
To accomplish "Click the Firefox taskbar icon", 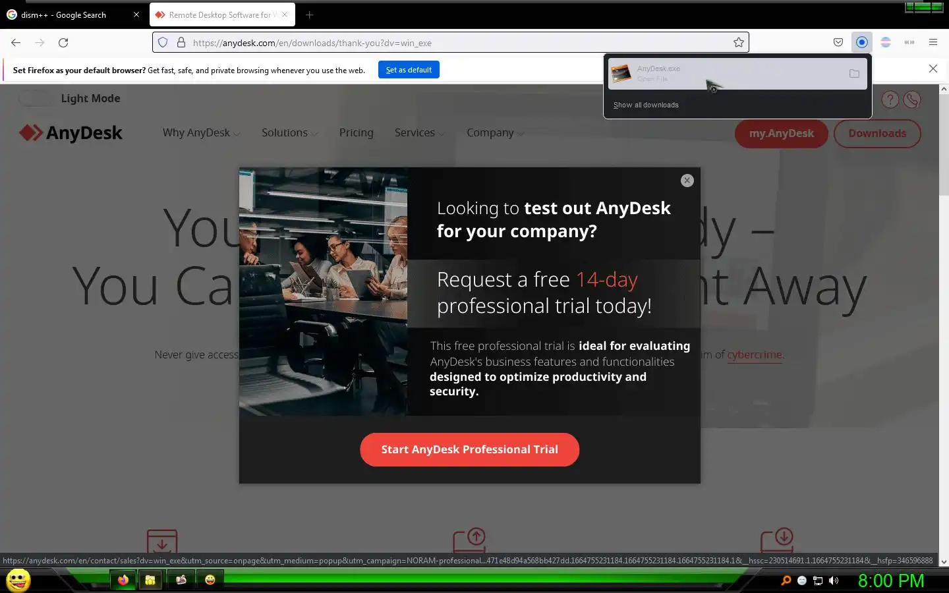I will tap(123, 580).
